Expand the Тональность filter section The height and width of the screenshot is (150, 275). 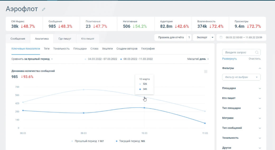click(241, 138)
